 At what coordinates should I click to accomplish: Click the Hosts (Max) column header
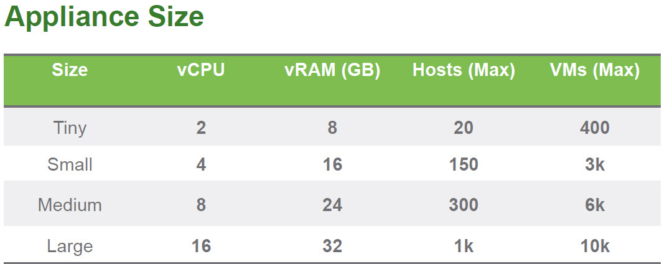pyautogui.click(x=464, y=70)
